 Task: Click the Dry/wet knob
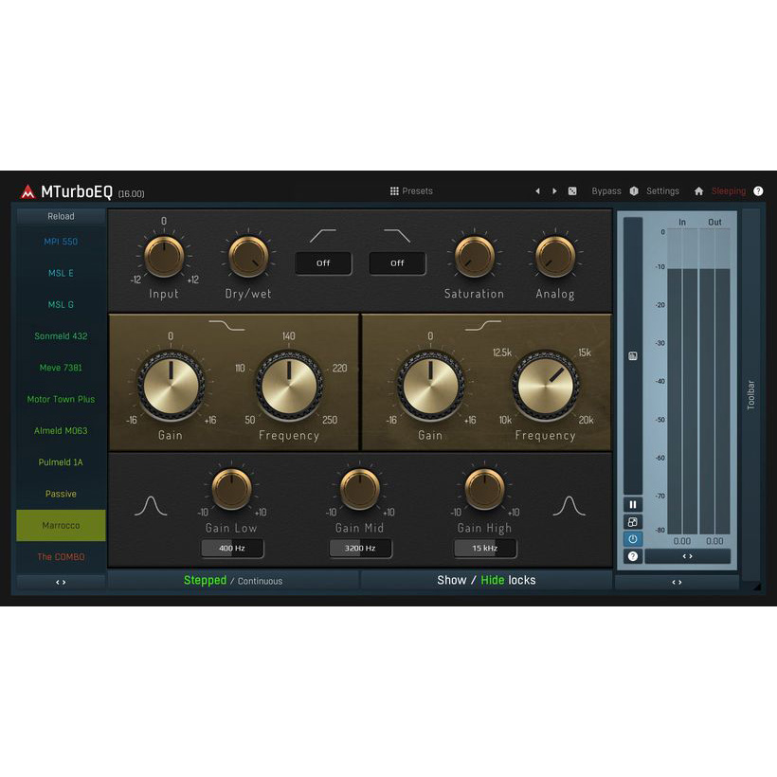tap(248, 256)
